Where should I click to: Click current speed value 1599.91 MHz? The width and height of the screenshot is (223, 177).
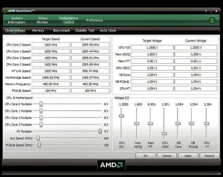[90, 58]
